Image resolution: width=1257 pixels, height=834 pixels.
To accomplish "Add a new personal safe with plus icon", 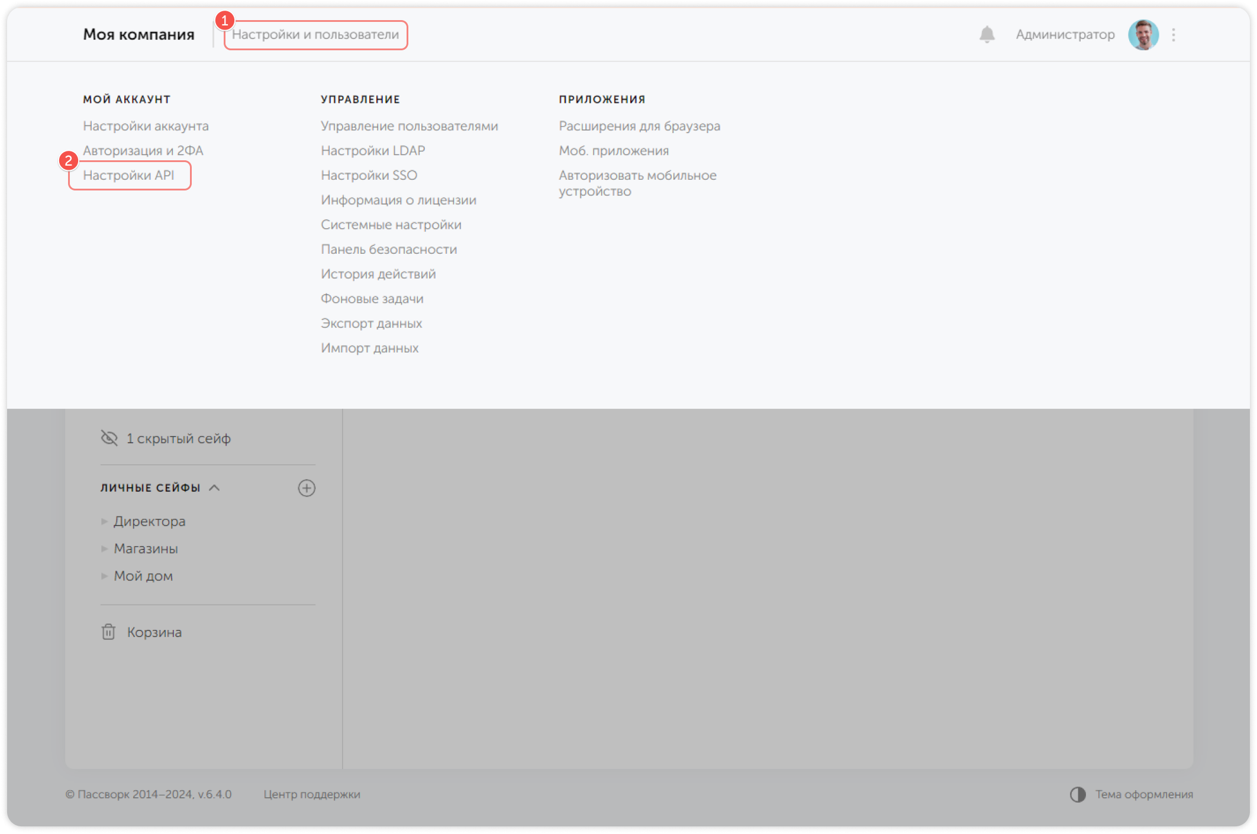I will coord(307,488).
